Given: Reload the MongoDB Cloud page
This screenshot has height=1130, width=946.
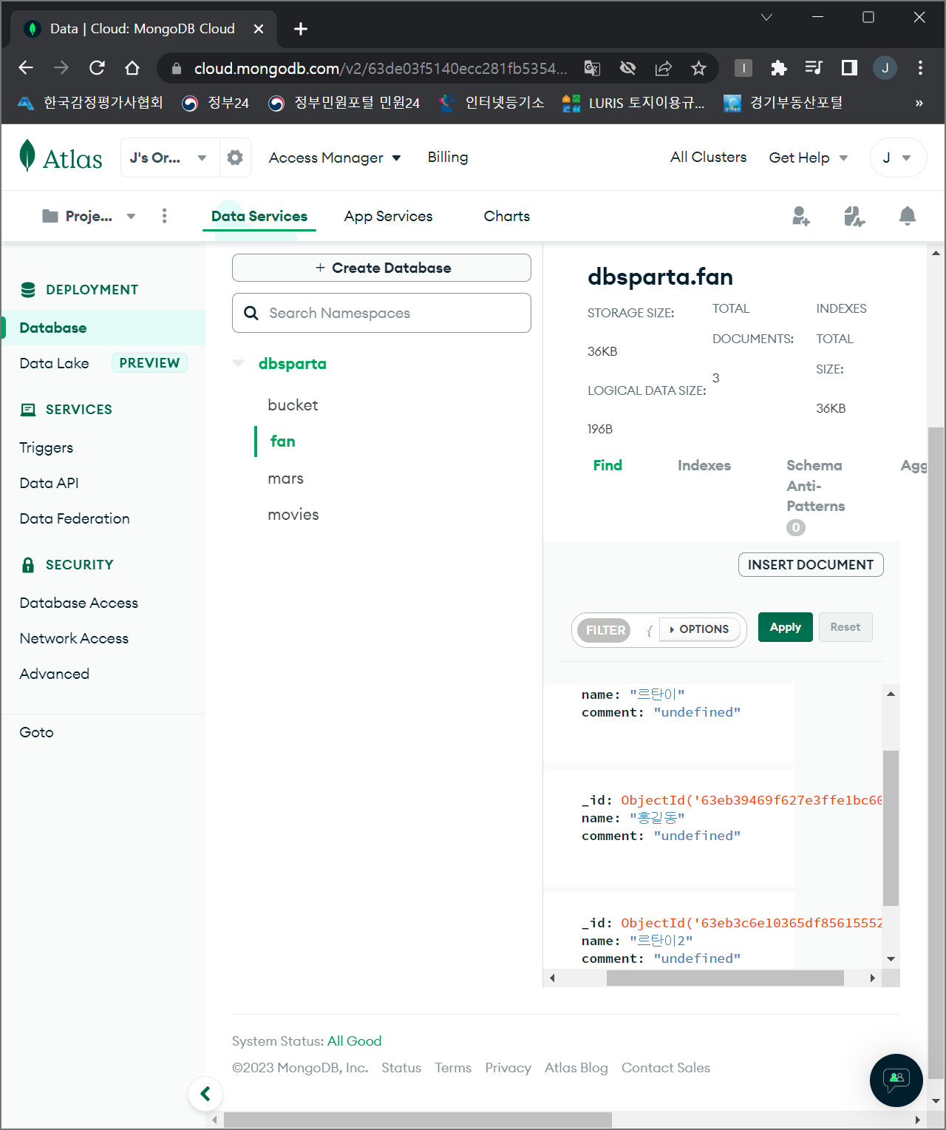Looking at the screenshot, I should coord(97,68).
